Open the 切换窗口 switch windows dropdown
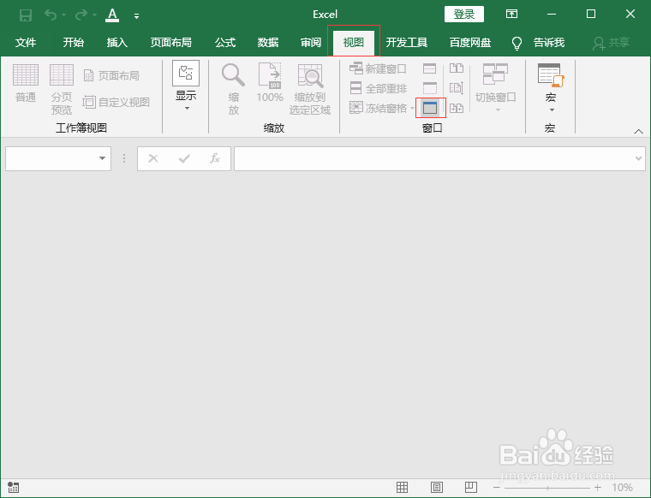Screen dimensions: 651x498 [496, 88]
